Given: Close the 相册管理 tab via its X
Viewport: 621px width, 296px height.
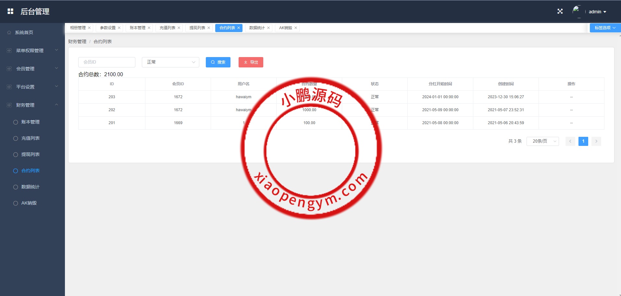Looking at the screenshot, I should (x=89, y=28).
